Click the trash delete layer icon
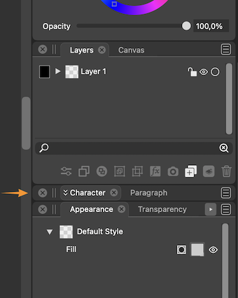This screenshot has width=238, height=298. point(227,171)
